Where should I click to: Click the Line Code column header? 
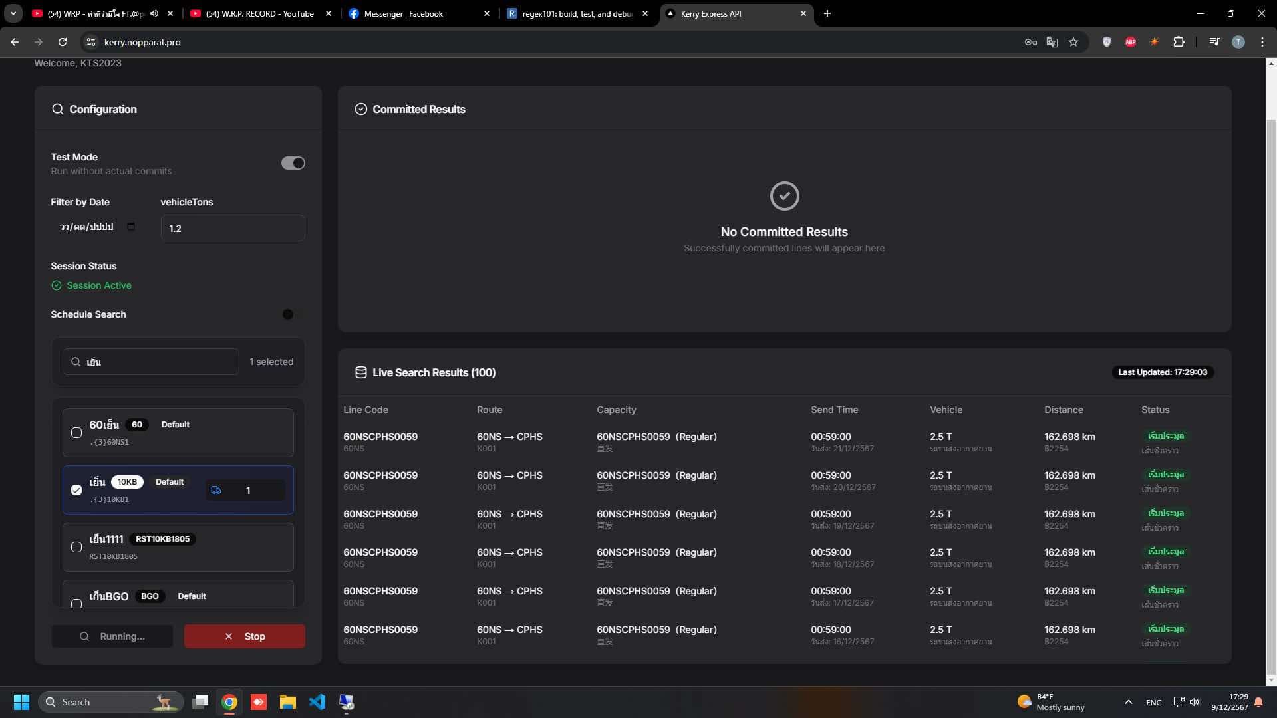pos(366,410)
